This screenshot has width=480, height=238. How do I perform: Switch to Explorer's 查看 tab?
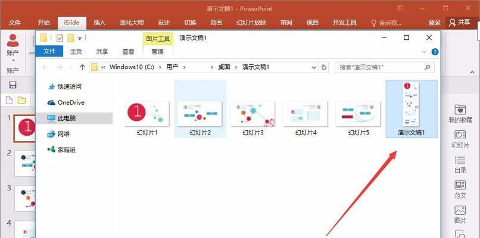click(x=128, y=52)
